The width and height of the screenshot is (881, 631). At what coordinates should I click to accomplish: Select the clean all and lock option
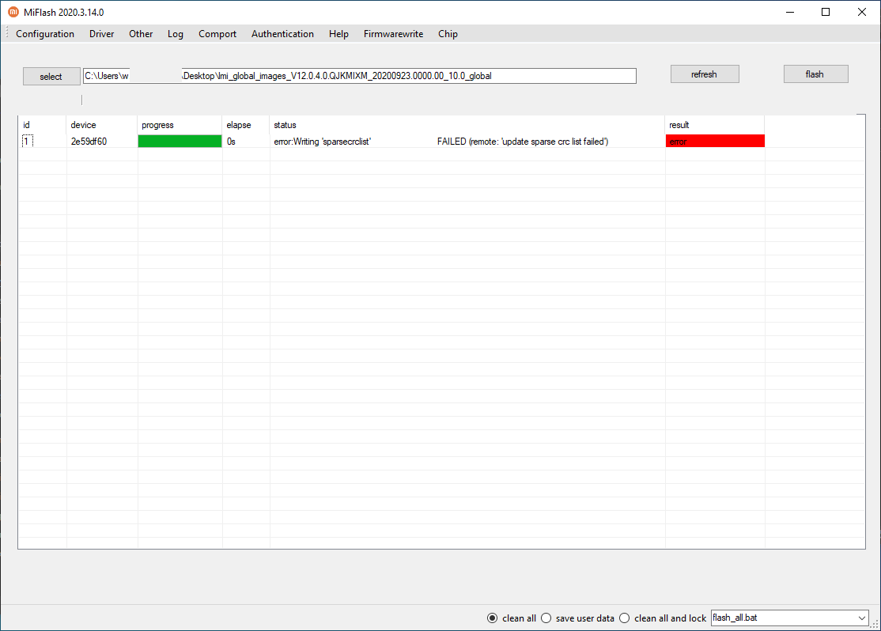coord(663,618)
